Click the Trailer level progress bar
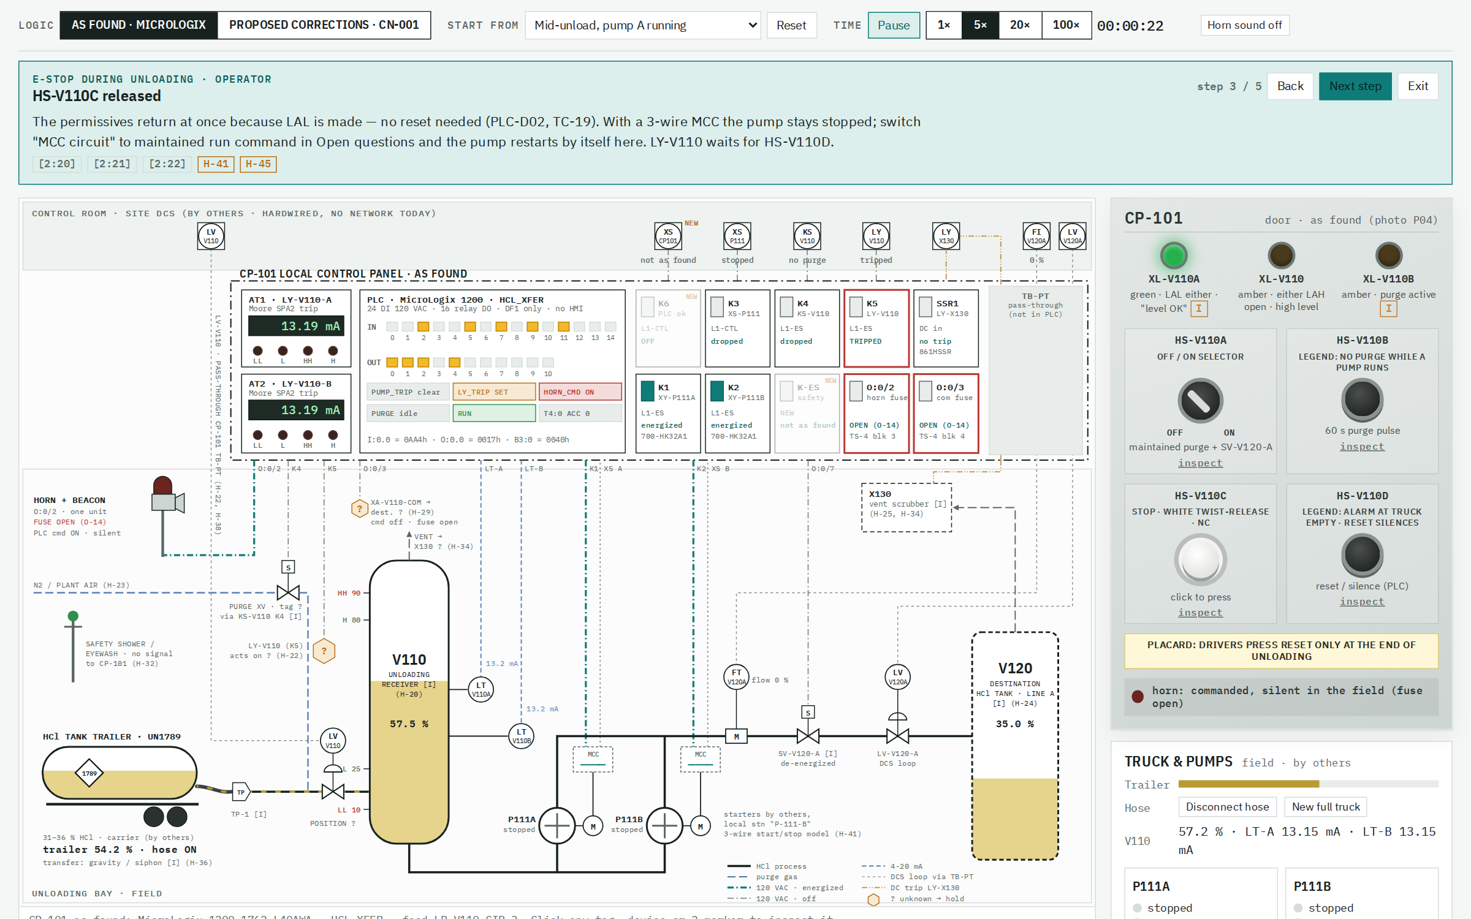Viewport: 1471px width, 919px height. pos(1308,784)
